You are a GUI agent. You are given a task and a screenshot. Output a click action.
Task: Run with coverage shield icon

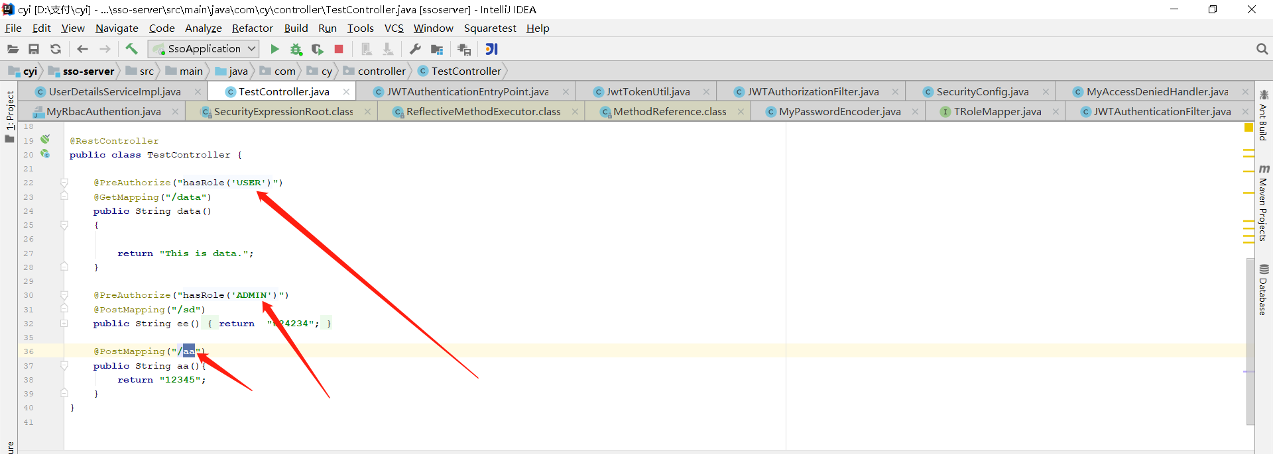[318, 49]
